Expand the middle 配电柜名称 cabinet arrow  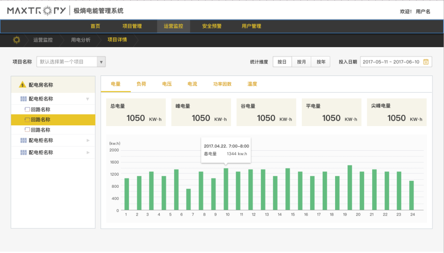(88, 140)
